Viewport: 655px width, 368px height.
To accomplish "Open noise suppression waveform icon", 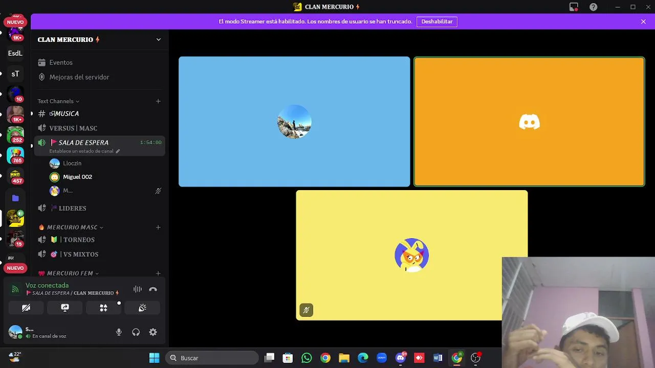I will coord(137,289).
